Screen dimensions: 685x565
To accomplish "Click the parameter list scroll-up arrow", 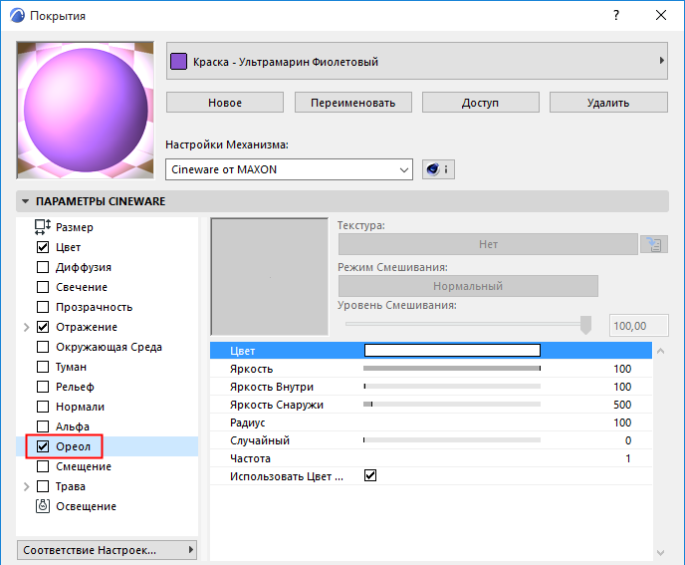I will point(660,351).
